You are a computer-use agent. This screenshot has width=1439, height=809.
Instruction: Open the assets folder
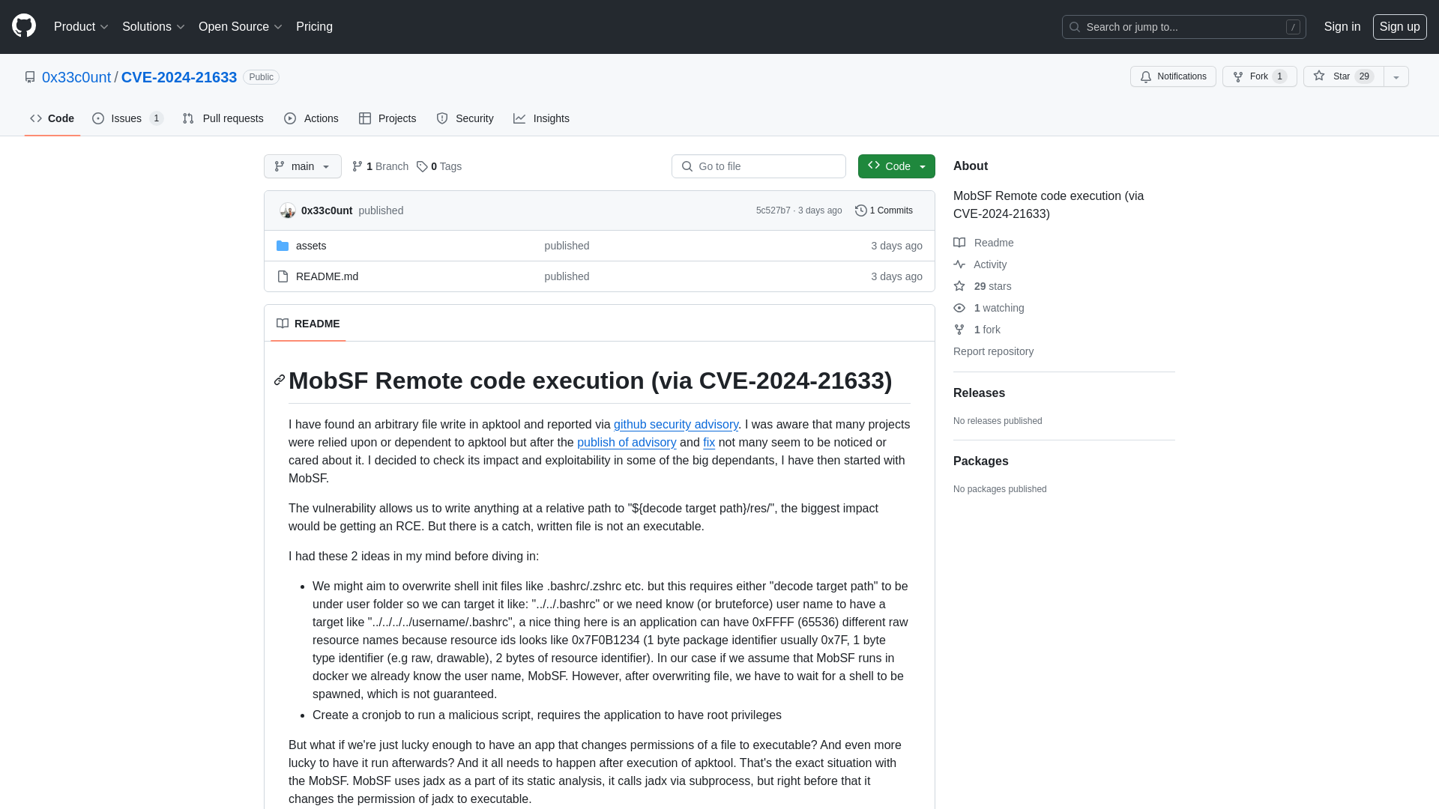(311, 246)
